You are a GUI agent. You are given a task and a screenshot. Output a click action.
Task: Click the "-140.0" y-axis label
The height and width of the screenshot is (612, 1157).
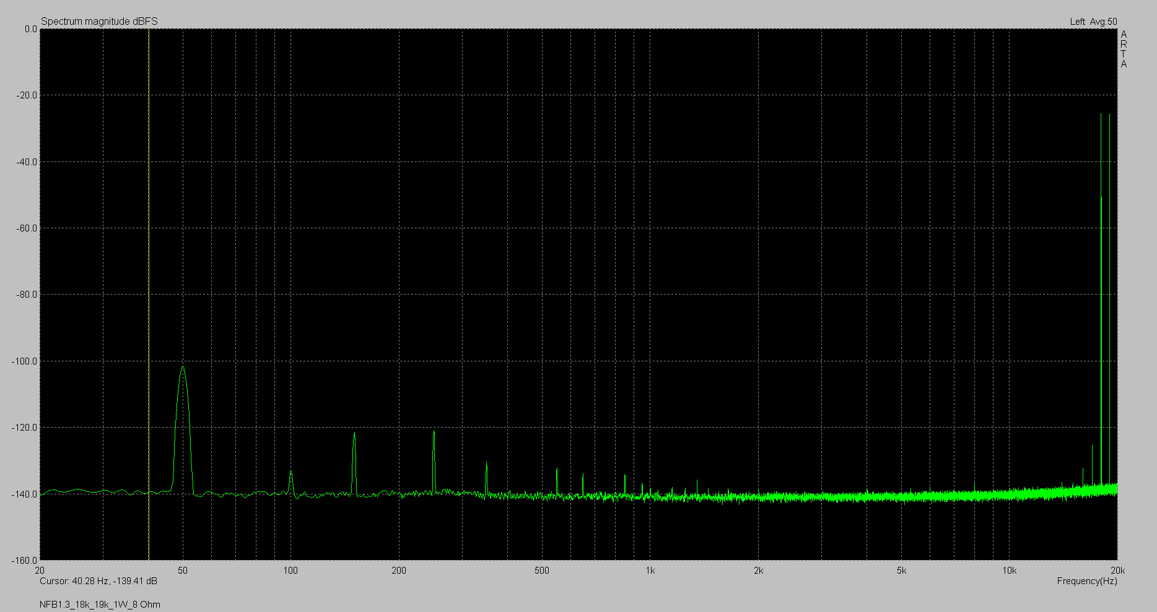(24, 494)
